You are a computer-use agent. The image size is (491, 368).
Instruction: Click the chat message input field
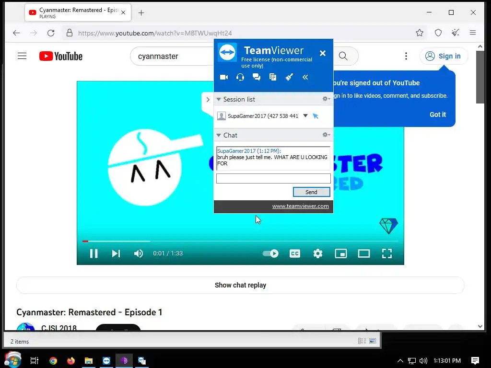click(273, 178)
